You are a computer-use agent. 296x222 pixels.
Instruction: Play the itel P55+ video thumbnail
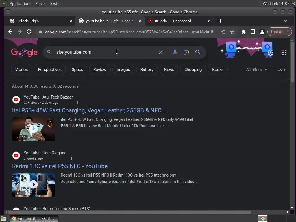pos(34,129)
